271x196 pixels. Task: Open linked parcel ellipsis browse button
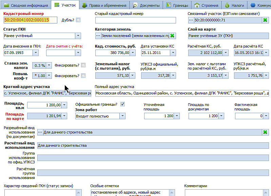click(x=191, y=20)
